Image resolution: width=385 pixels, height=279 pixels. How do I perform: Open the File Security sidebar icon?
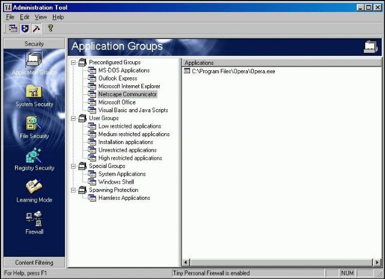[34, 123]
